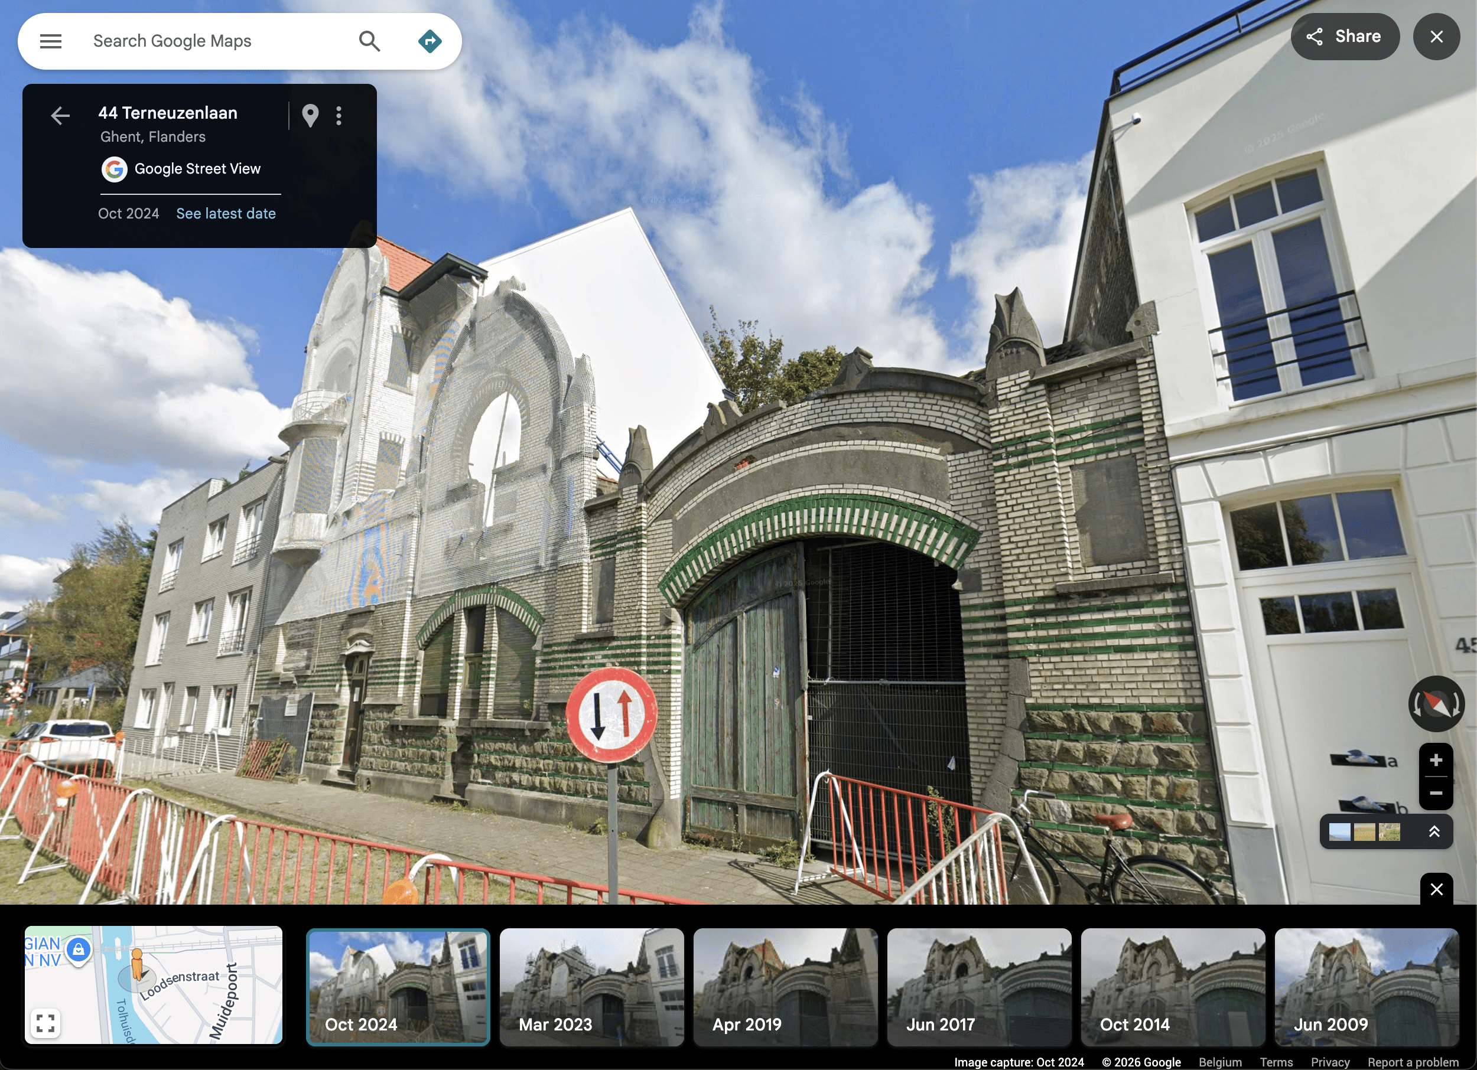Open the hamburger main menu
The width and height of the screenshot is (1477, 1070).
click(x=51, y=41)
